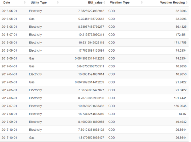191x142 pixels.
Task: Select the 2017-04-01 Gas row
Action: (94, 66)
